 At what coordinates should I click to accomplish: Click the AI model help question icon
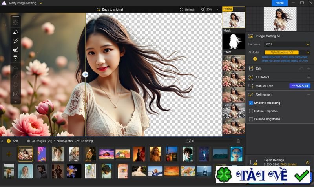pos(255,59)
